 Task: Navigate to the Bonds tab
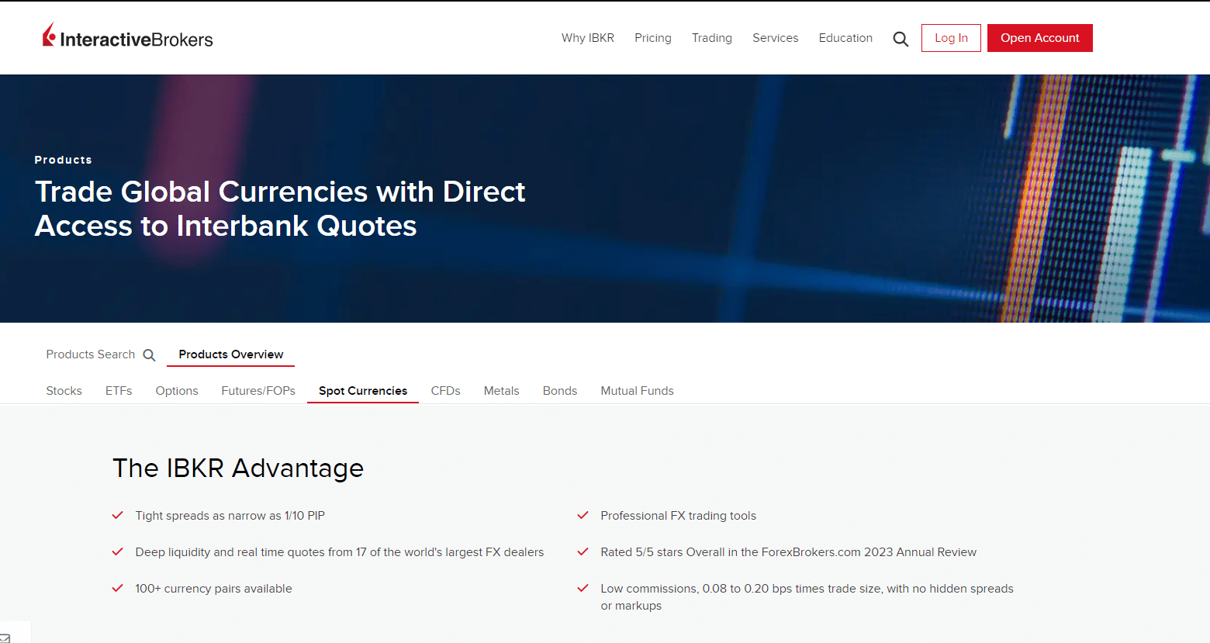pyautogui.click(x=559, y=391)
